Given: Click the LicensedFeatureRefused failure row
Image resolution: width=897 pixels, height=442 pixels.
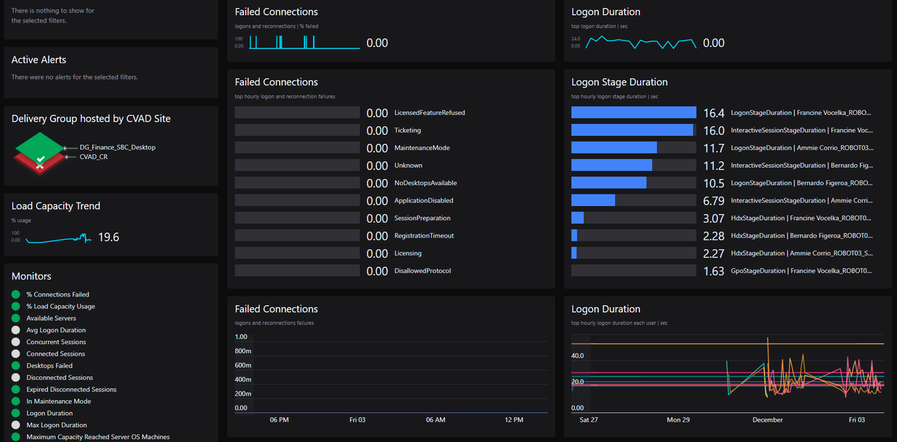Looking at the screenshot, I should click(350, 113).
